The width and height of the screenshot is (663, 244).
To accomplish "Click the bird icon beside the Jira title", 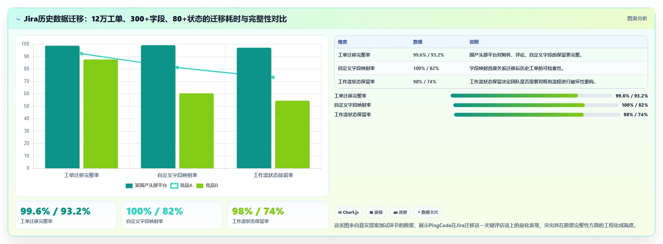I will point(18,19).
